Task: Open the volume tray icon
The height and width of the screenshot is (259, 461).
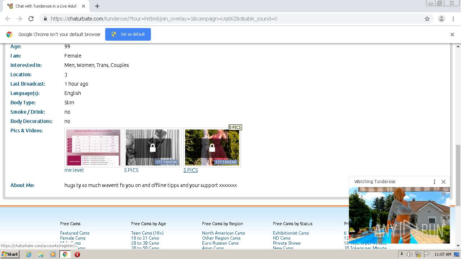Action: click(409, 254)
